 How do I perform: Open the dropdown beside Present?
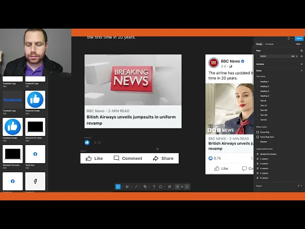point(293,38)
